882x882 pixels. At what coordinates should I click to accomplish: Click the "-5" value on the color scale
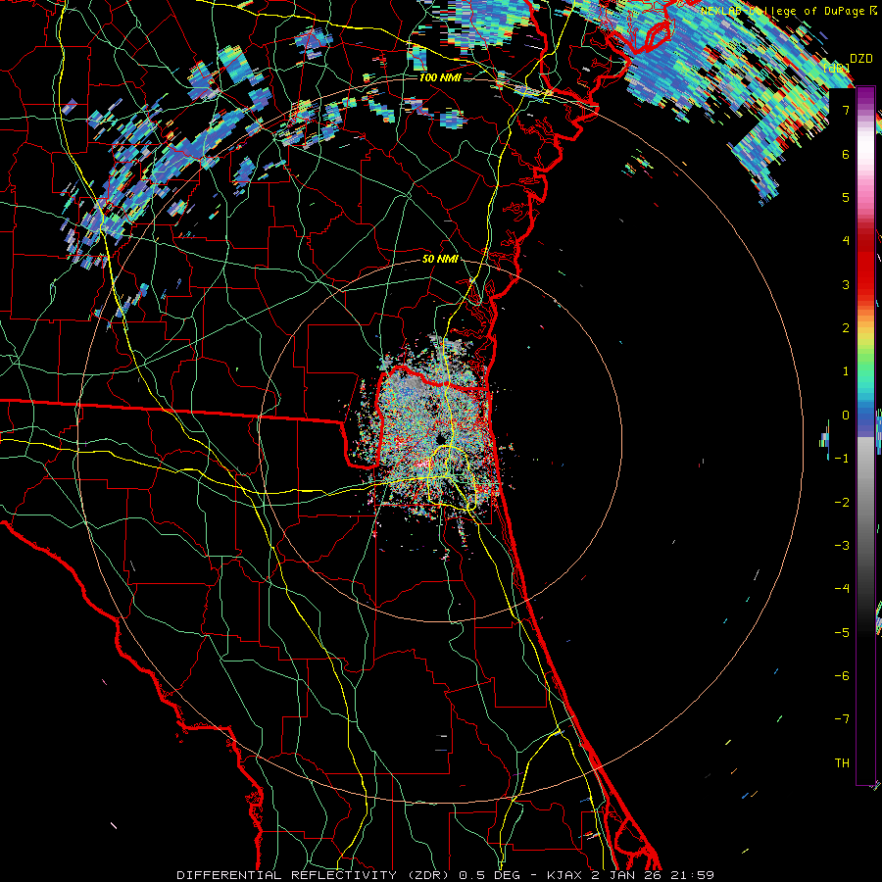[x=842, y=633]
